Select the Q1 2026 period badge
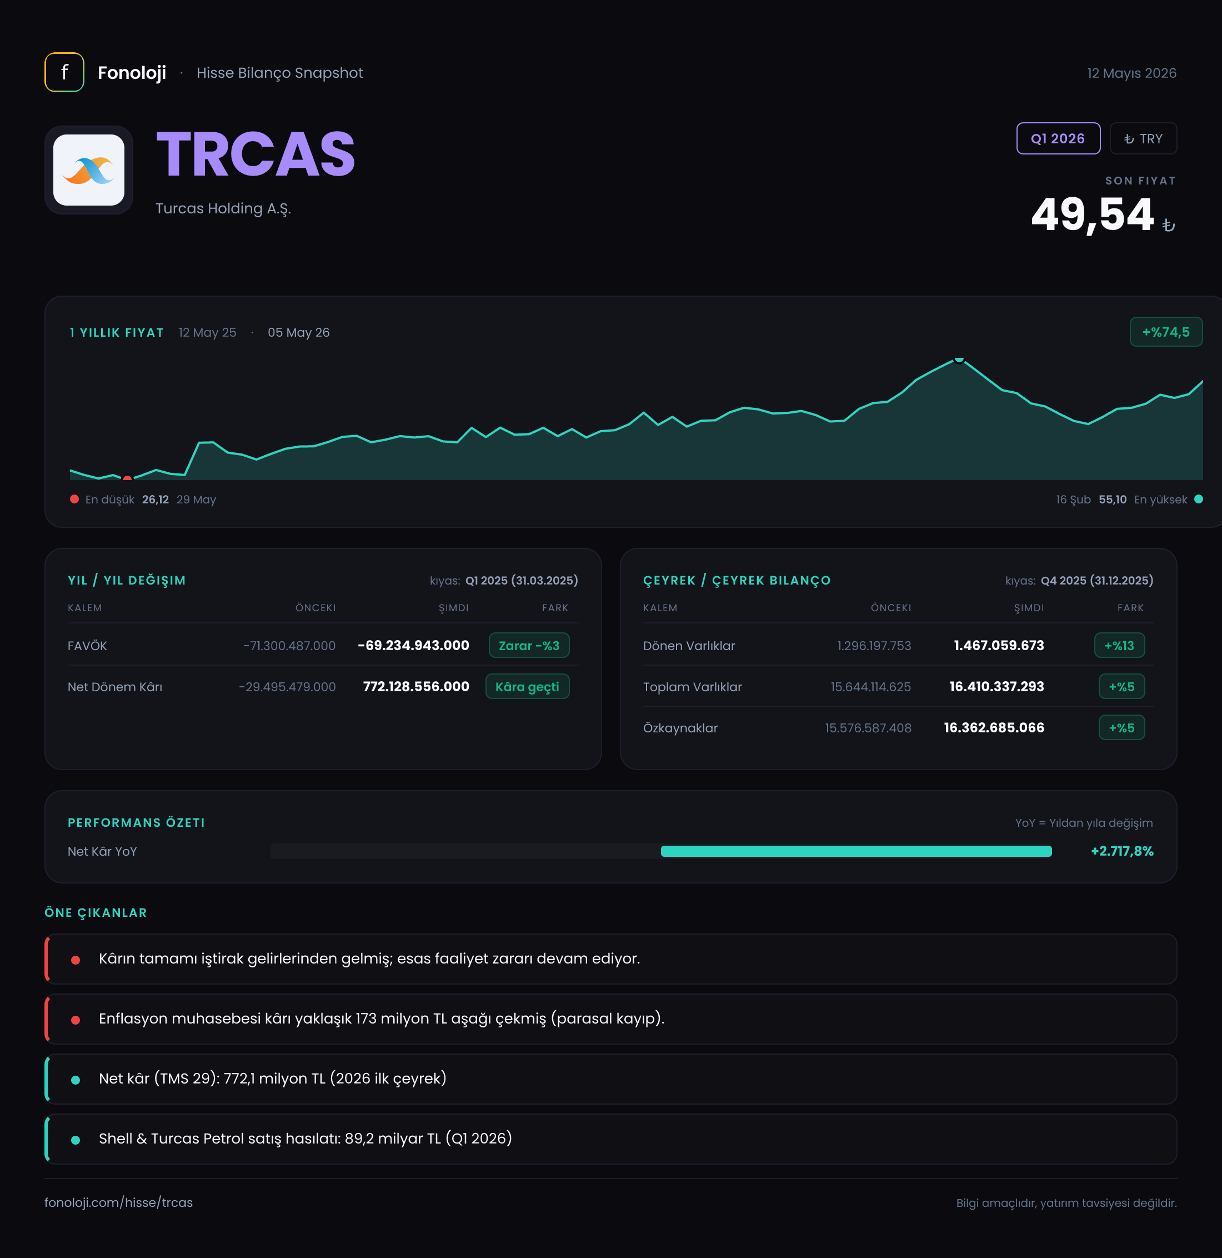 [1058, 139]
